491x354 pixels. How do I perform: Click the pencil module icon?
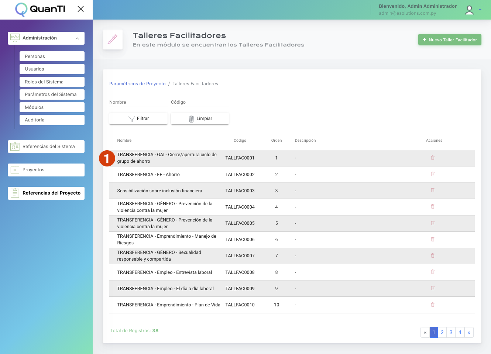113,39
